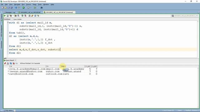This screenshot has width=200, height=112.
Task: Collapse the with-clause code fold marker
Action: tap(8, 22)
